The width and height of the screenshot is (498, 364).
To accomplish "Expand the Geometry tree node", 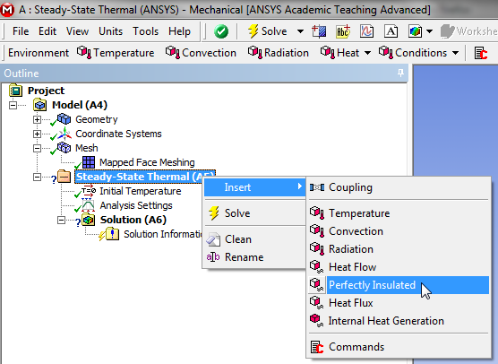I will click(37, 119).
